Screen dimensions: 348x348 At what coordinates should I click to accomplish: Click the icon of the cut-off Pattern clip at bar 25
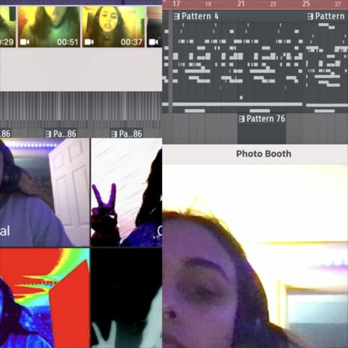click(x=310, y=16)
